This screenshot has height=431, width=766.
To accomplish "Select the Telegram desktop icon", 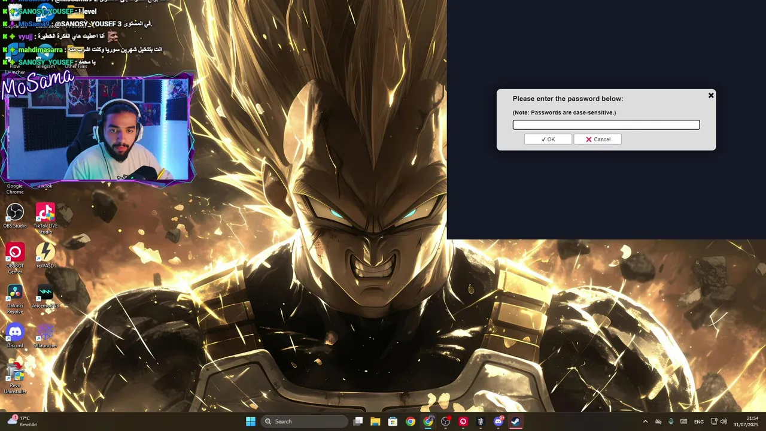I will [x=45, y=56].
